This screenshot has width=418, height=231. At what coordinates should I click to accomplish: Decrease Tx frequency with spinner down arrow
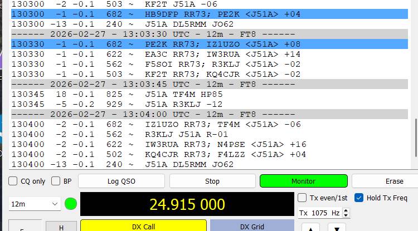(346, 215)
